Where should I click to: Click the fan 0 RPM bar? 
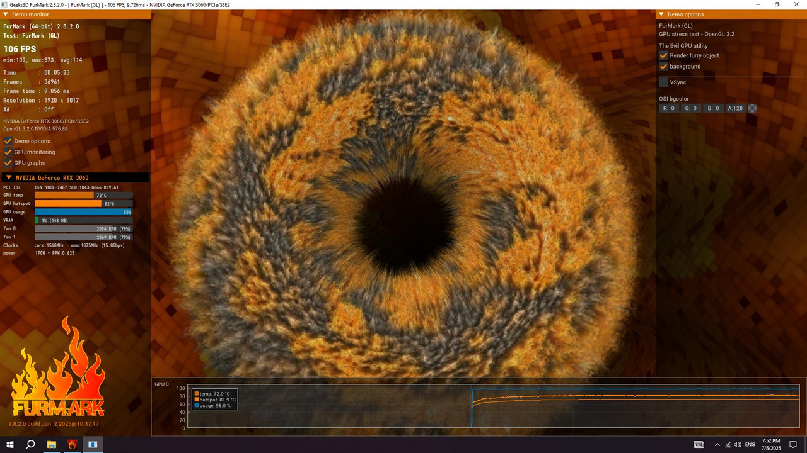click(x=83, y=229)
